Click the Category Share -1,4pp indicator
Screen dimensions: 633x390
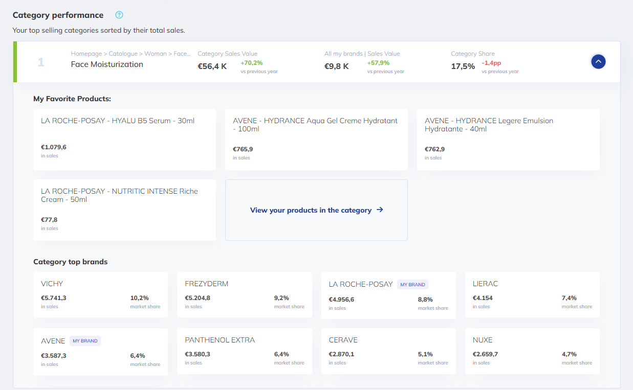pos(492,63)
